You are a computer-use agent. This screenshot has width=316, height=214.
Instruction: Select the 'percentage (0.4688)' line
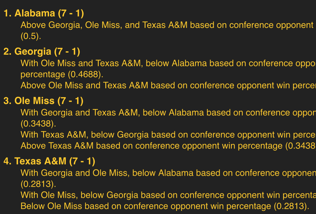click(62, 74)
